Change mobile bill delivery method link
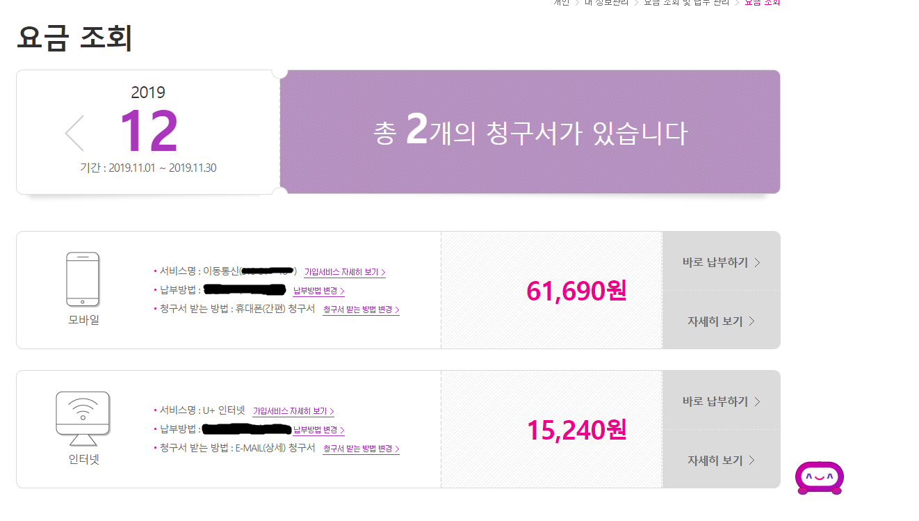The image size is (919, 521). pos(361,310)
